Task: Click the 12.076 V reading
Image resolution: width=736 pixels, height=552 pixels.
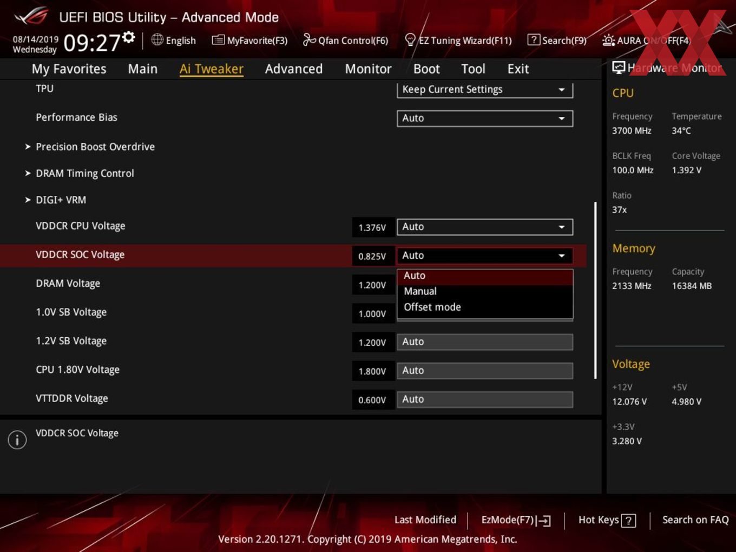Action: (x=629, y=402)
